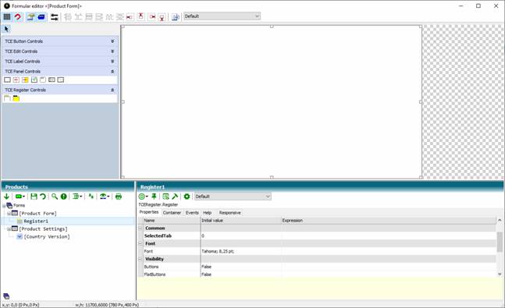The image size is (505, 308).
Task: Collapse the Common property group
Action: pos(140,228)
